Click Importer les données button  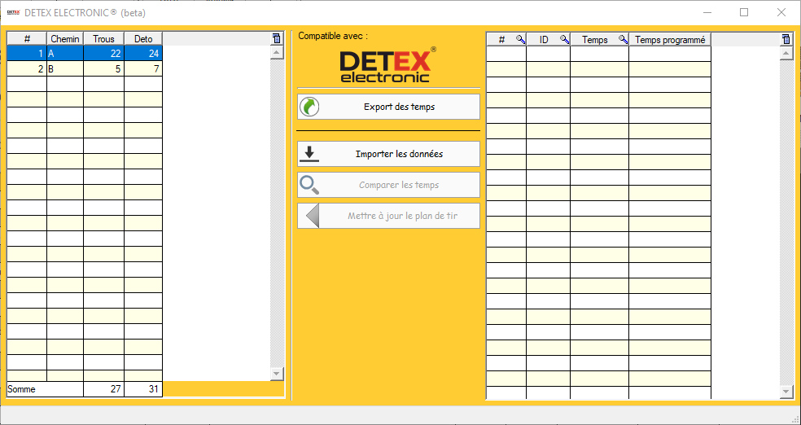[x=389, y=154]
